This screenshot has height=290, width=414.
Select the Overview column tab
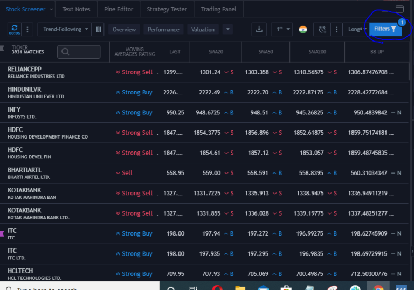[125, 29]
